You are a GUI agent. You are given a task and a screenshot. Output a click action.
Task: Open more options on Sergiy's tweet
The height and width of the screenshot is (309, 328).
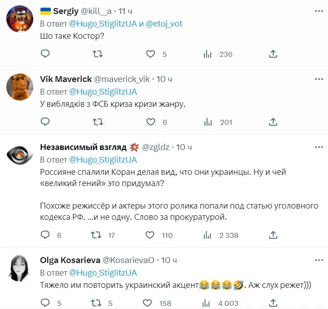point(319,11)
